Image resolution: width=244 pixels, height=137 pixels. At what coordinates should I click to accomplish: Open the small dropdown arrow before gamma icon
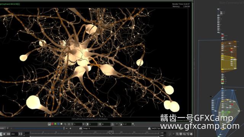117,124
